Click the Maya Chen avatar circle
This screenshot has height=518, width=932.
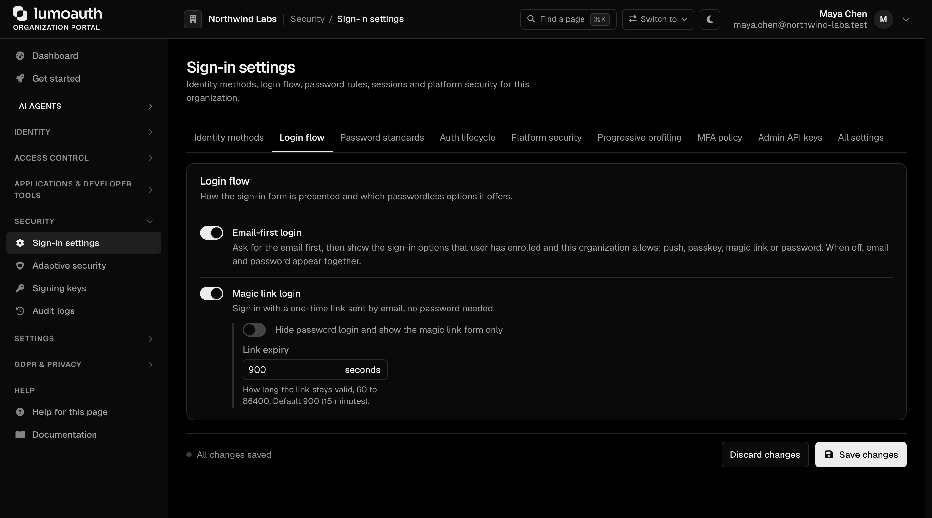[x=883, y=19]
